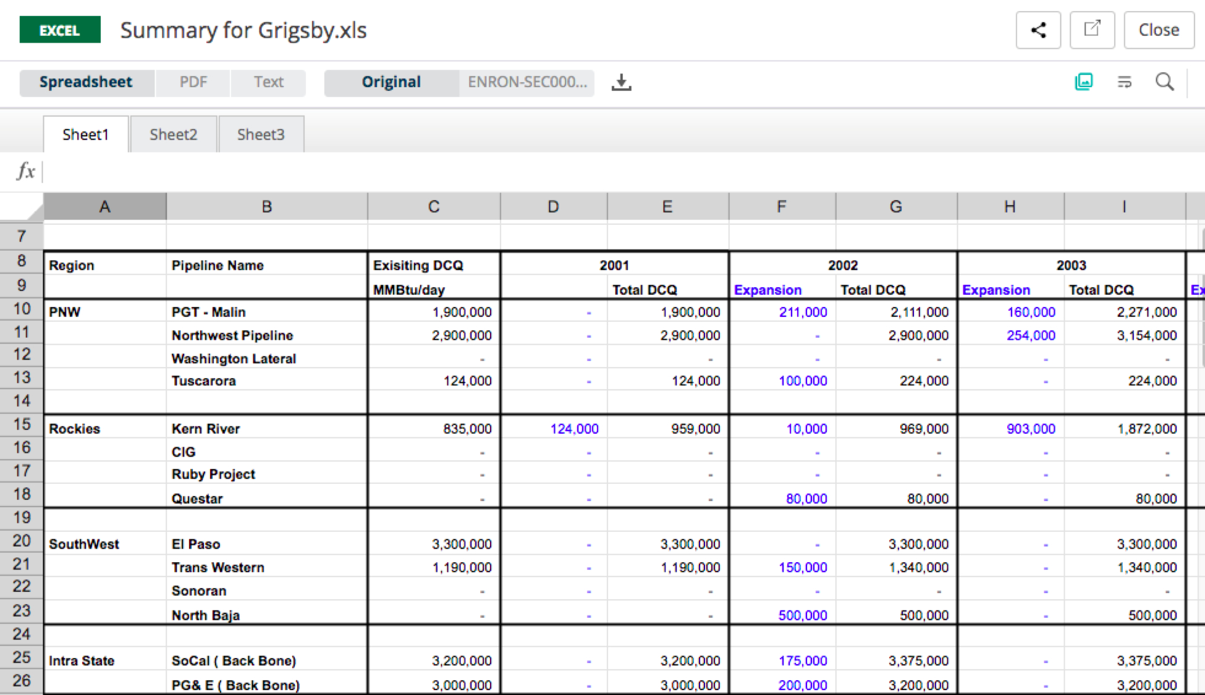
Task: Select column header B
Action: 266,206
